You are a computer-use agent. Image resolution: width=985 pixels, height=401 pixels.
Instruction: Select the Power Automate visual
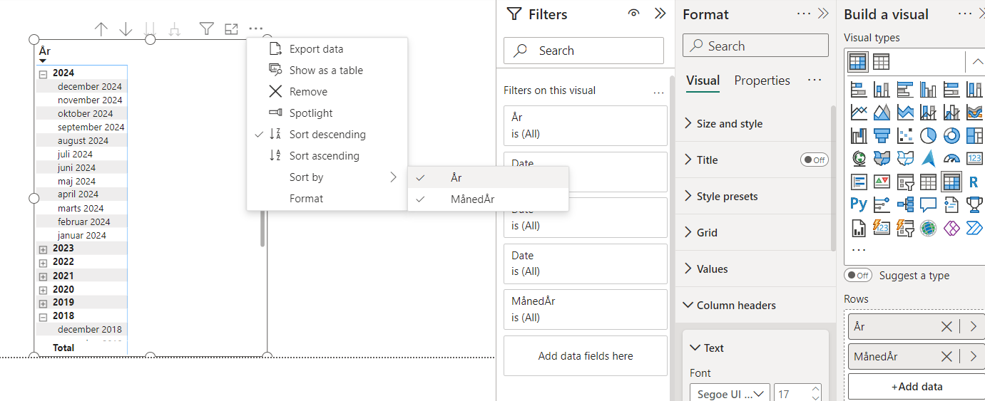click(974, 227)
